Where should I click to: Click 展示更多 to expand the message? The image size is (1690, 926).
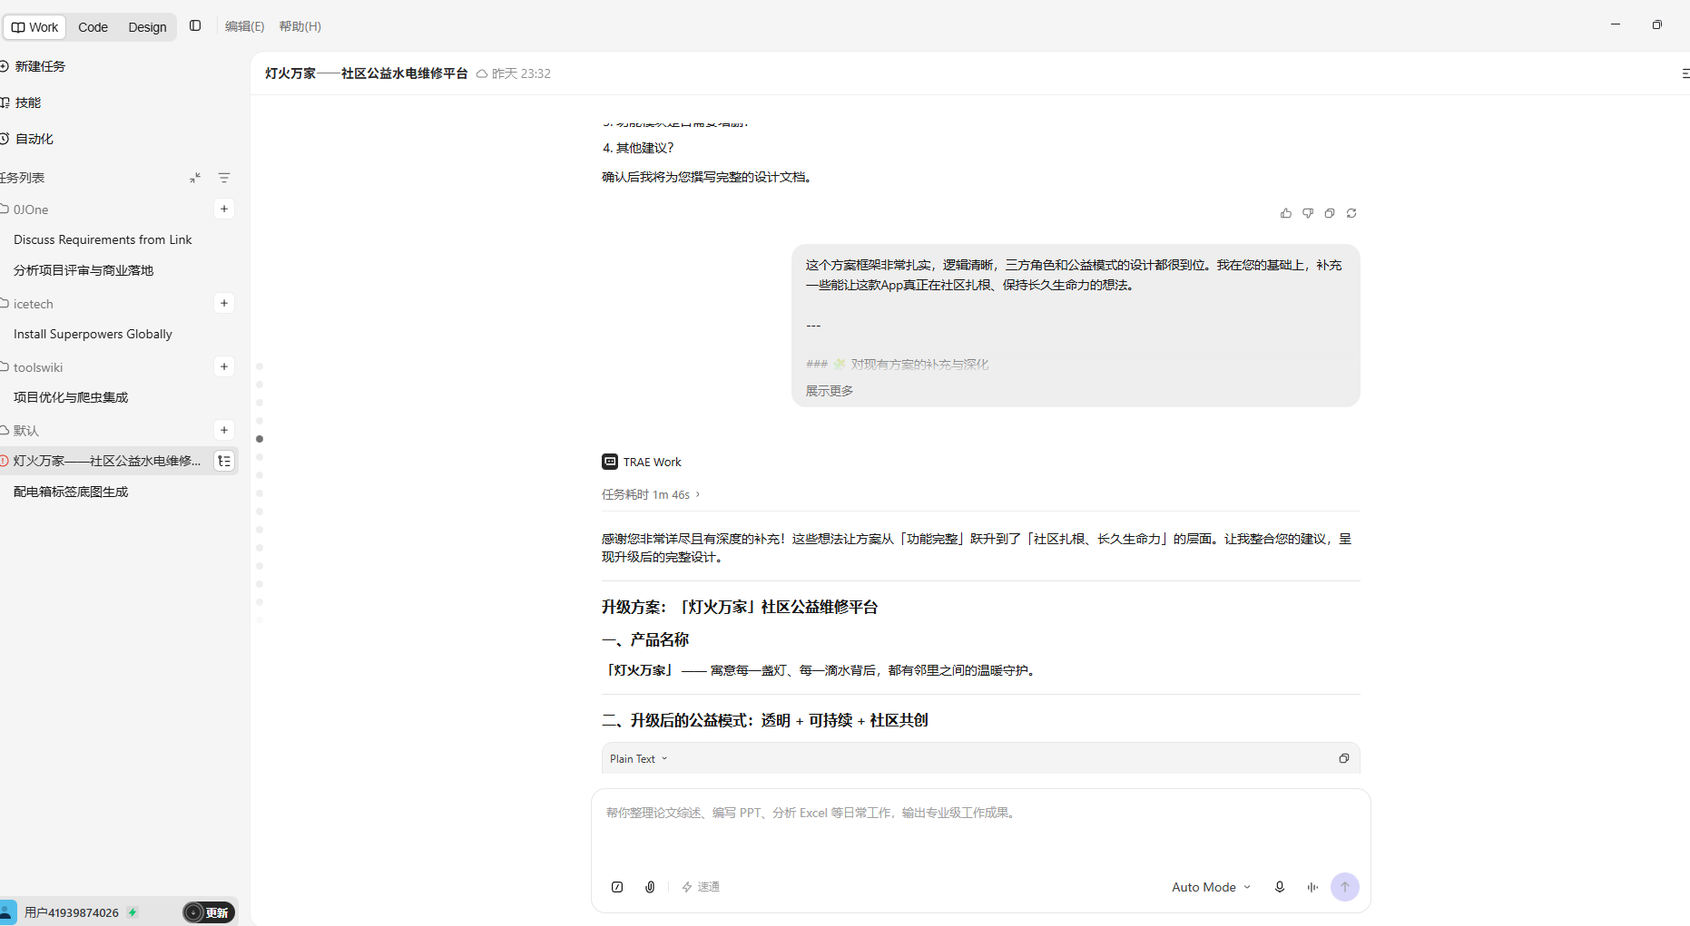(x=830, y=391)
